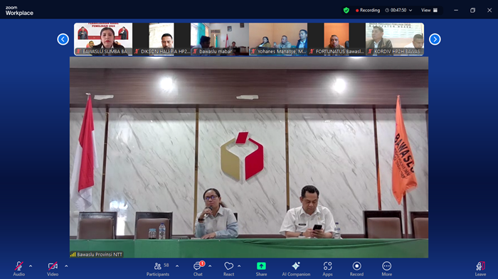The image size is (498, 279).
Task: Open the Chat panel
Action: click(198, 268)
